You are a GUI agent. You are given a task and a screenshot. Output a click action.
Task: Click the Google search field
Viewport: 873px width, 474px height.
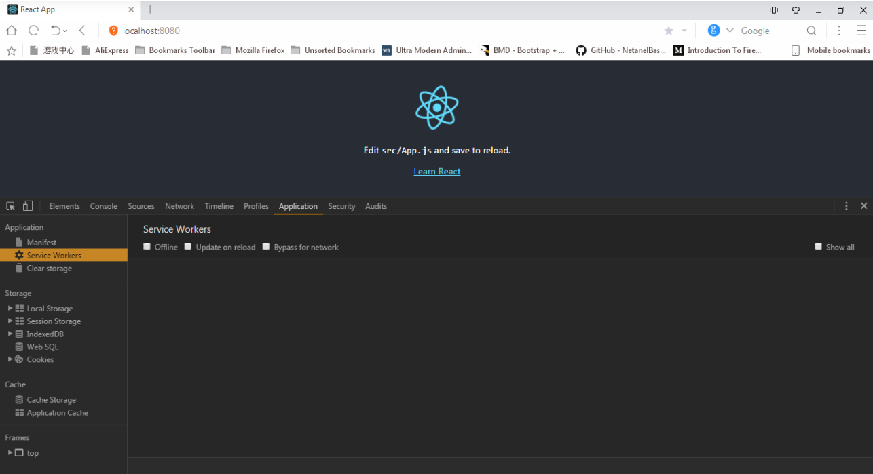770,31
